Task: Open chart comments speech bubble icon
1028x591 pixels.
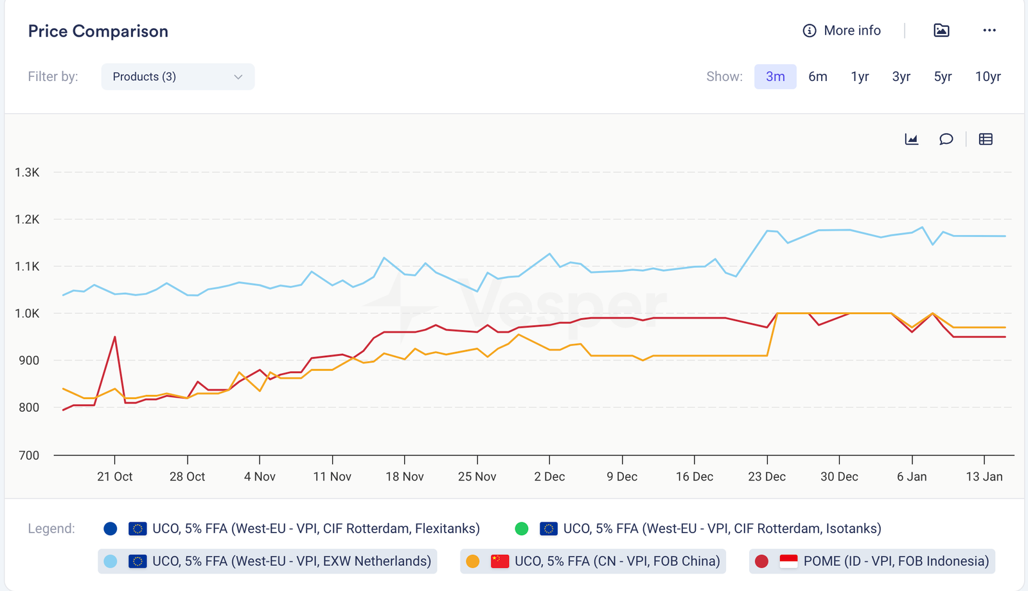Action: [x=946, y=139]
